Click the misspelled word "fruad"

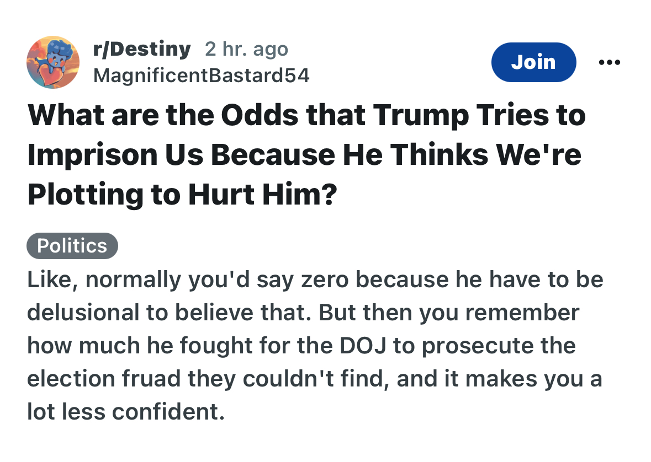coord(155,379)
